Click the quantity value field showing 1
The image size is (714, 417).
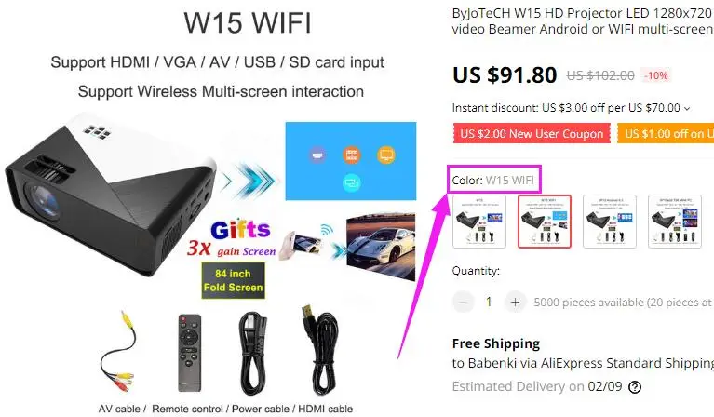click(489, 302)
